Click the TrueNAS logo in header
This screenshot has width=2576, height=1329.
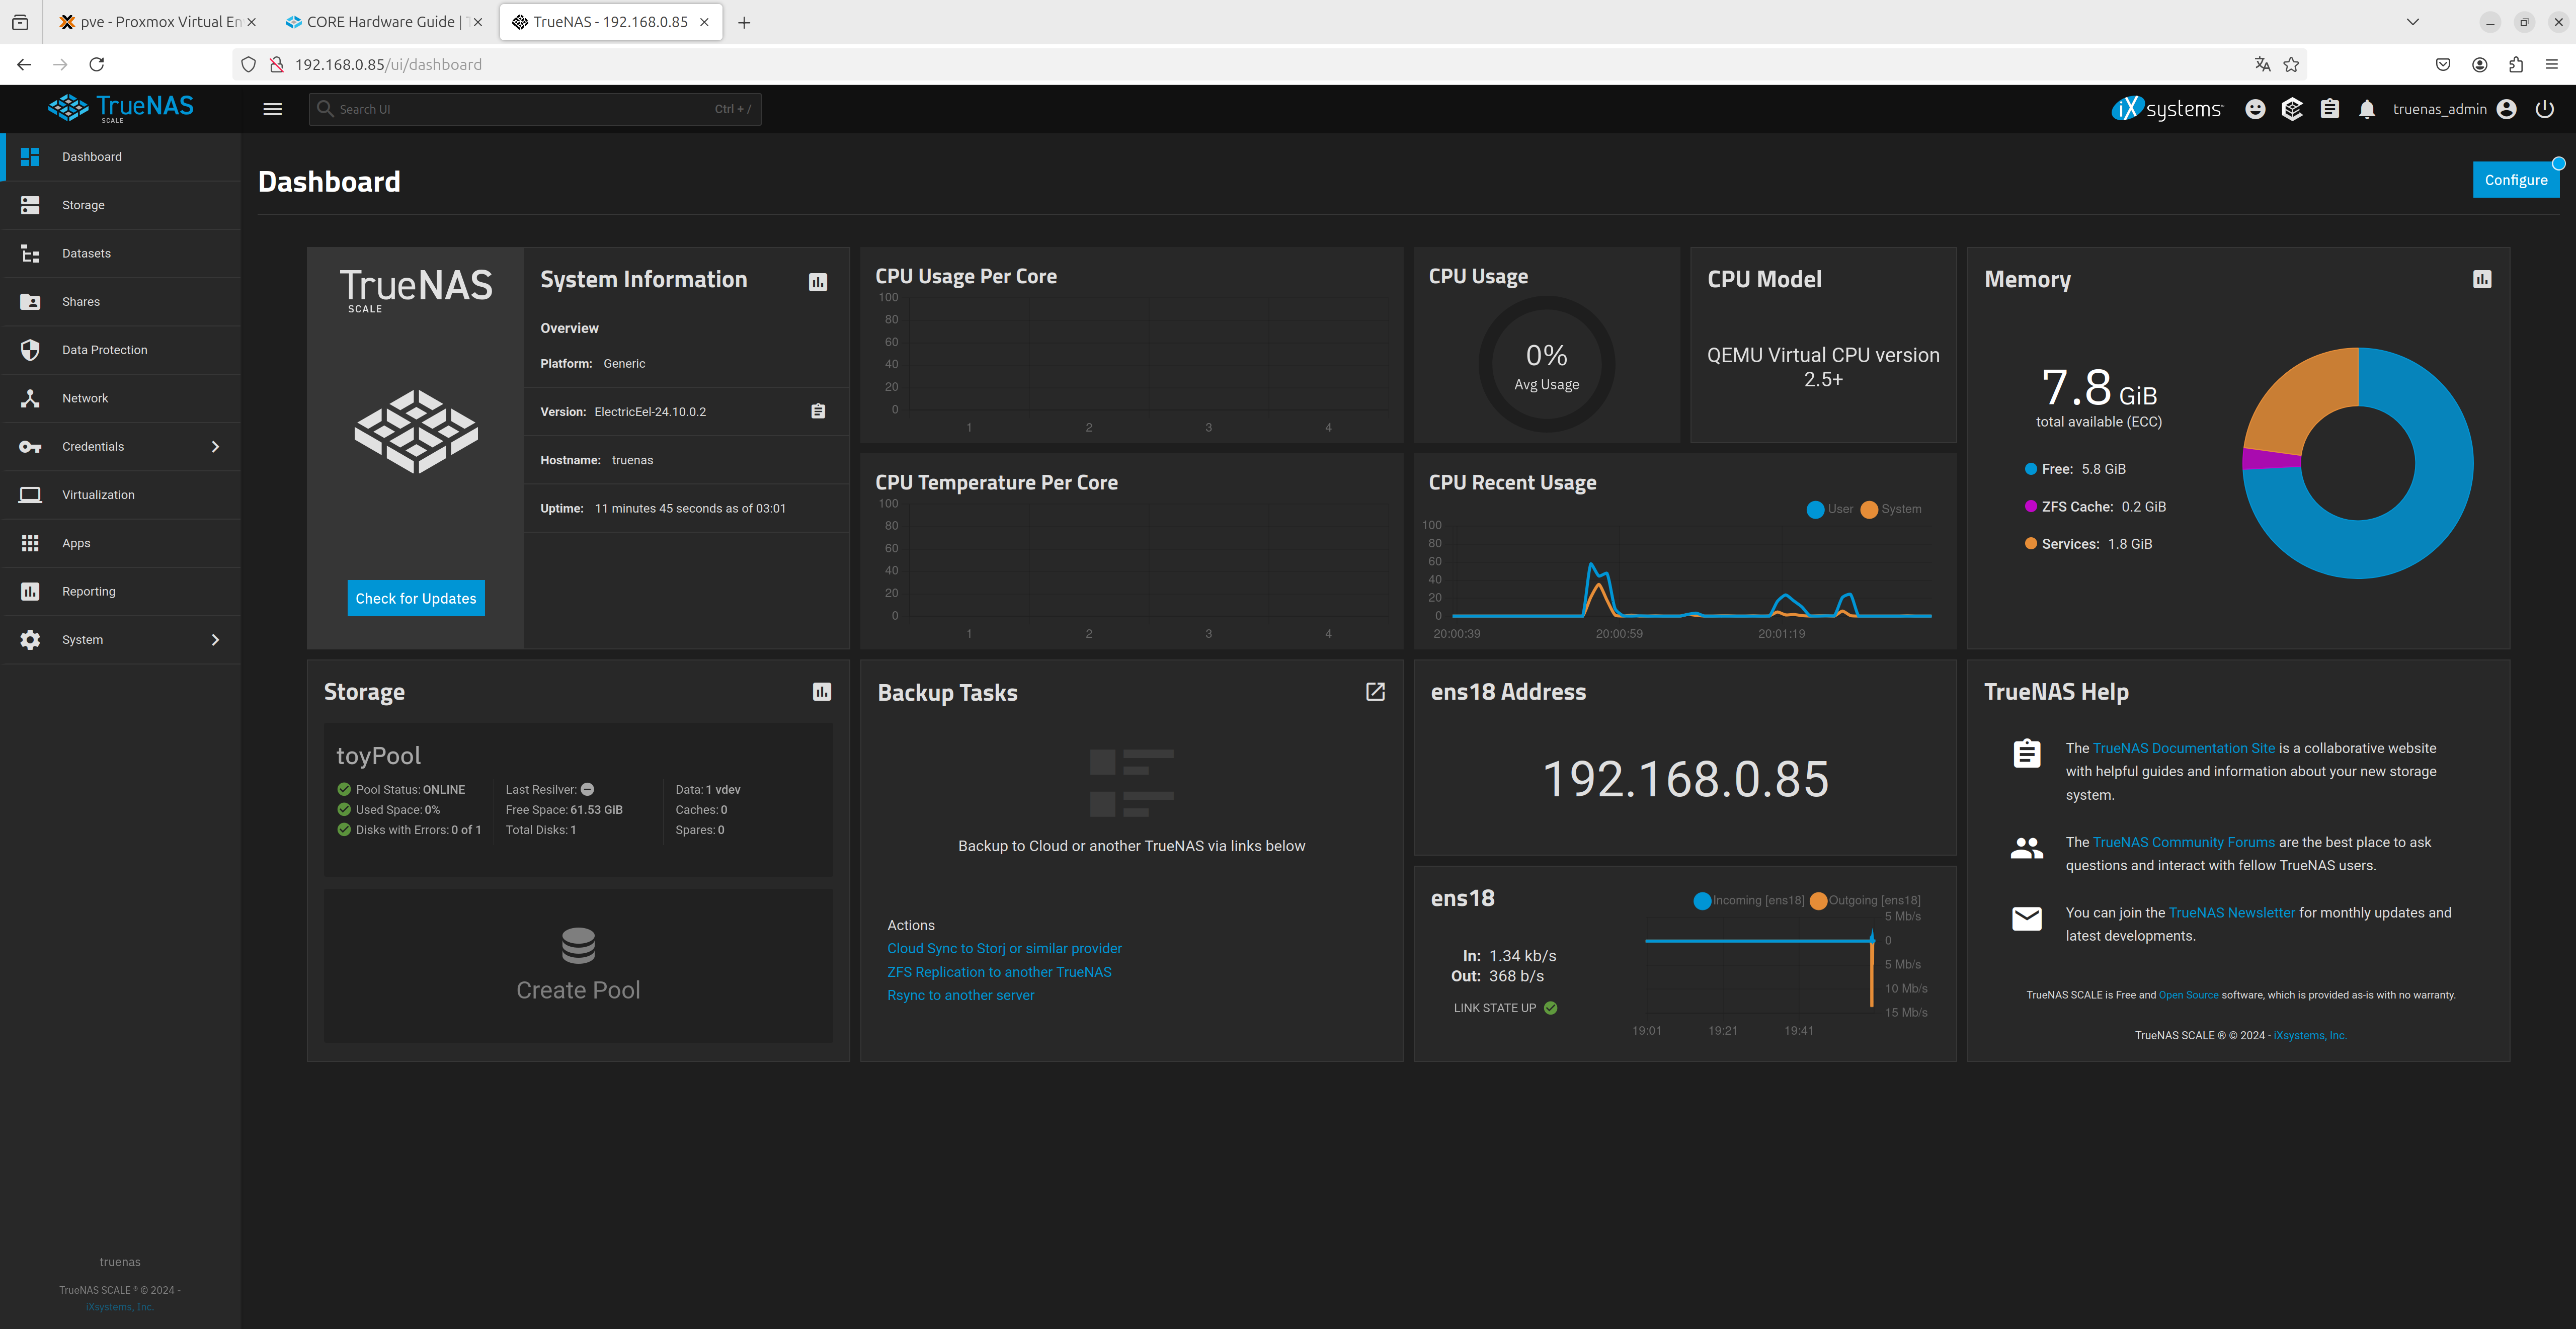[x=121, y=108]
